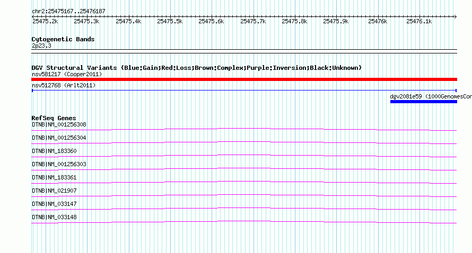The width and height of the screenshot is (472, 253).
Task: Open the DTNB|NM_183360 transcript label
Action: (x=54, y=151)
